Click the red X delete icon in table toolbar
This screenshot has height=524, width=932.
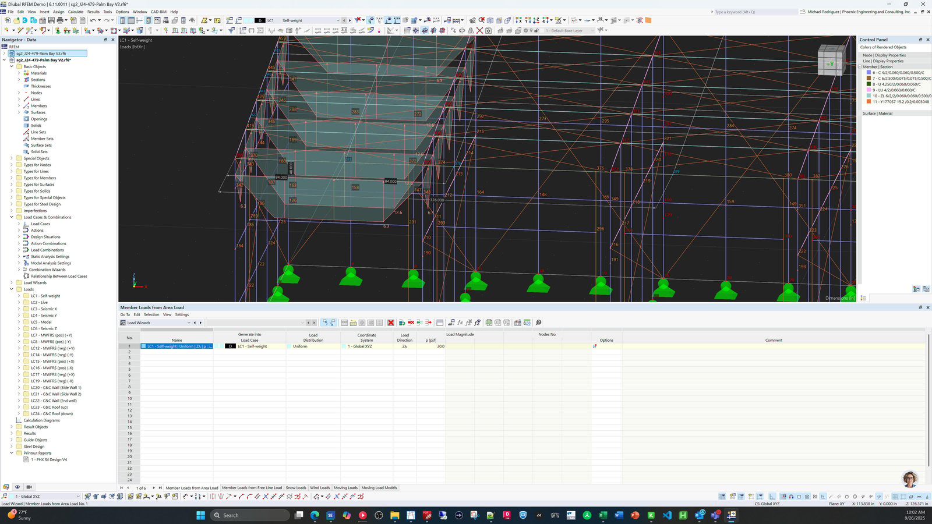pyautogui.click(x=391, y=323)
